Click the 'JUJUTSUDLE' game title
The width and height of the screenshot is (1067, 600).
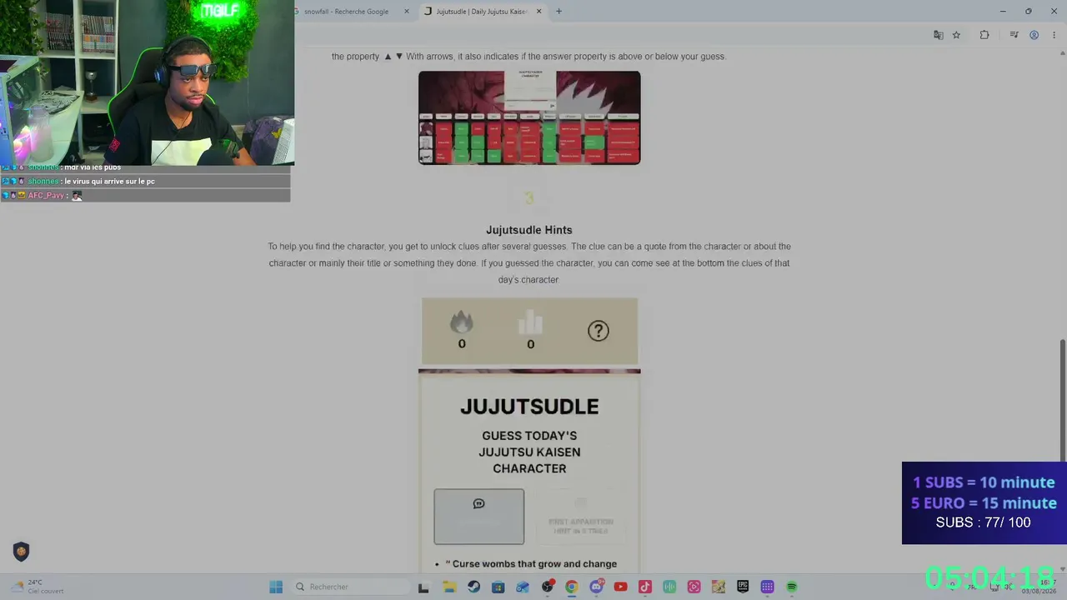(x=529, y=407)
